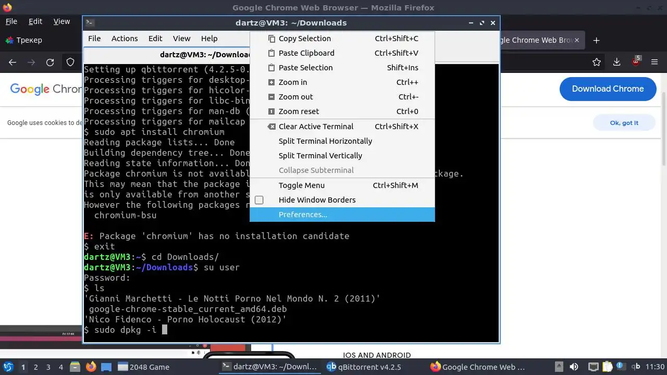Image resolution: width=667 pixels, height=375 pixels.
Task: Click the Zoom in plus icon
Action: coord(271,82)
